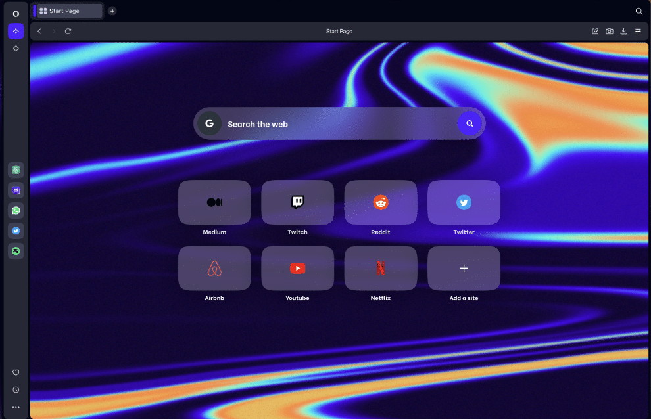Switch to the Start Page tab
Screen dimensions: 651x419
68,11
